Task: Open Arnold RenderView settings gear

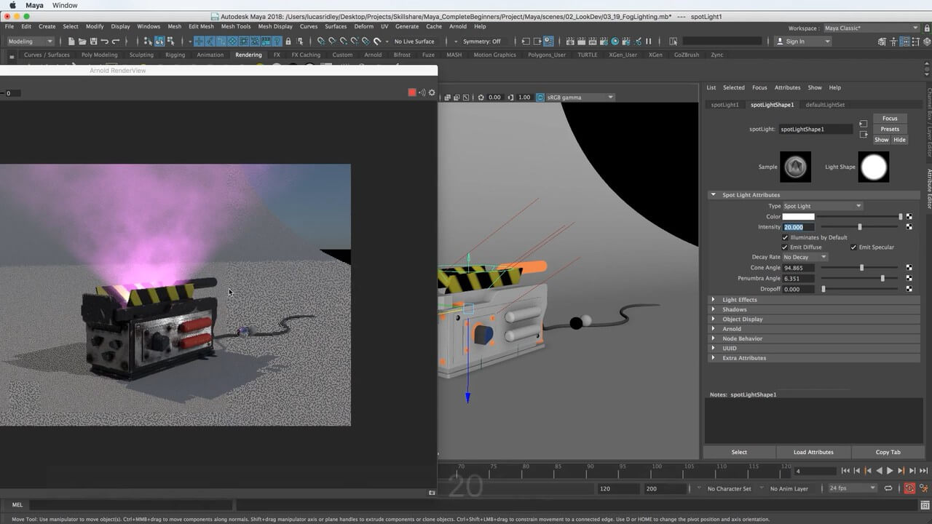Action: click(432, 92)
